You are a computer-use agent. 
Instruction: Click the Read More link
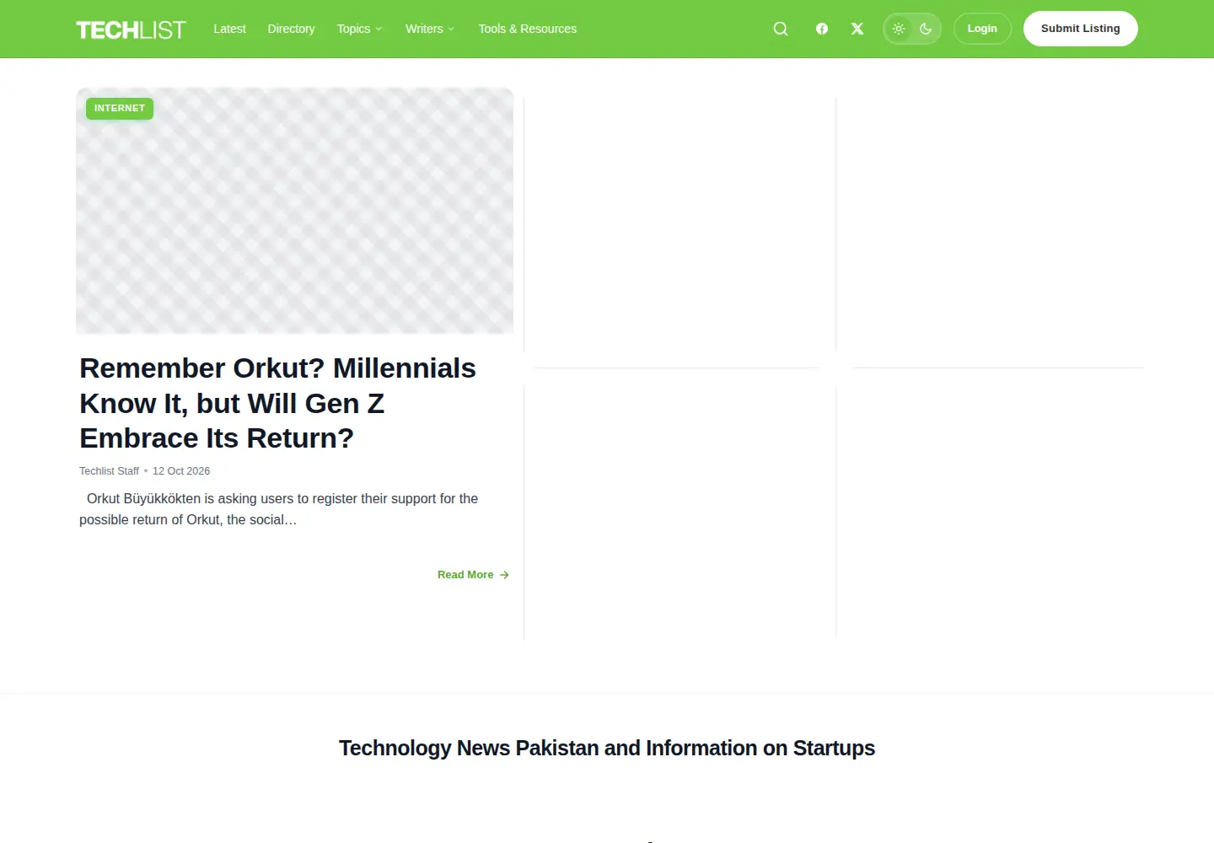click(x=473, y=575)
